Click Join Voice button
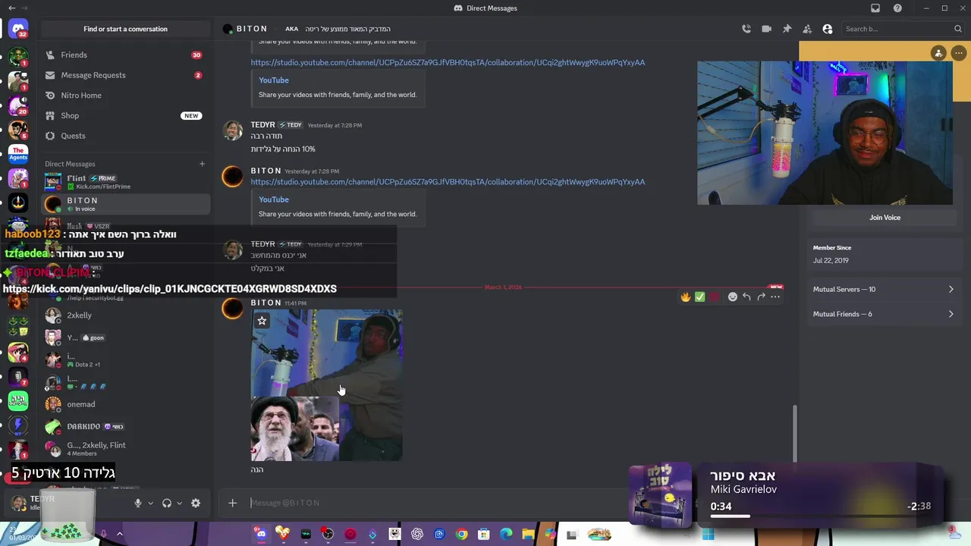This screenshot has width=971, height=546. tap(885, 218)
